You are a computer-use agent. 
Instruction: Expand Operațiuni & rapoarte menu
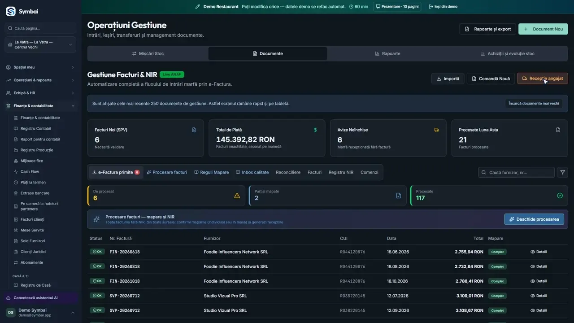40,80
